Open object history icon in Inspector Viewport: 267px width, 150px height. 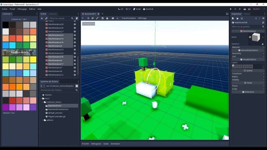[x=263, y=18]
